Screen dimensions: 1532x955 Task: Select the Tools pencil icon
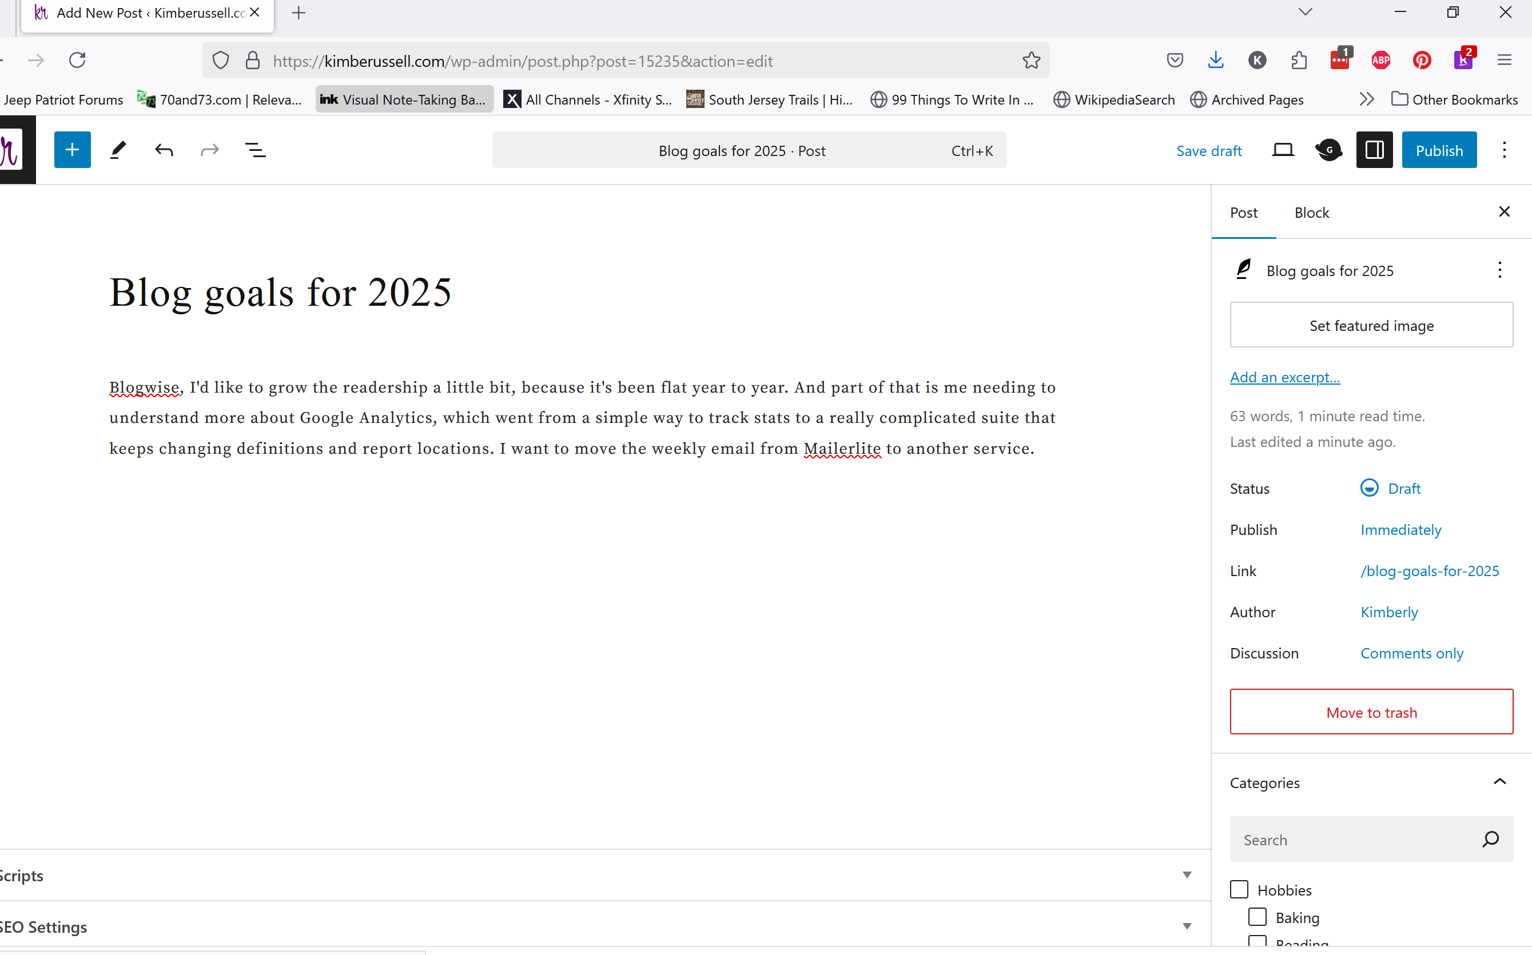[118, 150]
